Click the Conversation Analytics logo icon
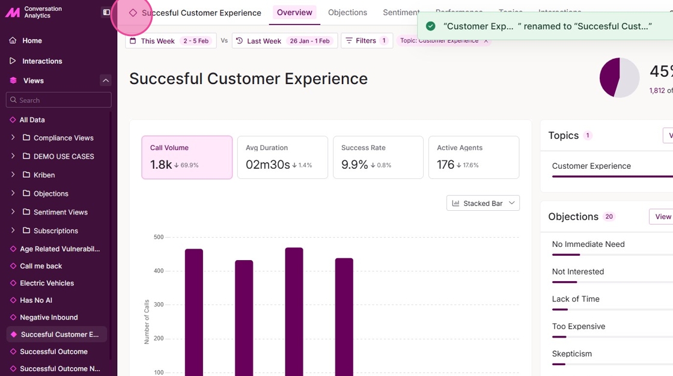 coord(12,13)
